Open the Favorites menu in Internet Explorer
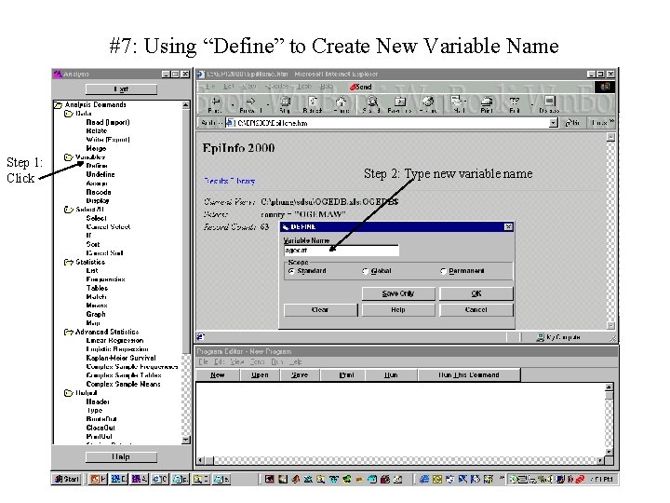The height and width of the screenshot is (503, 670). tap(277, 87)
